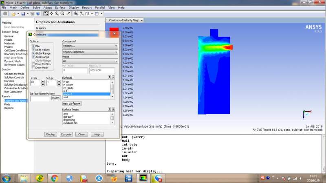Image resolution: width=326 pixels, height=183 pixels.
Task: Open the Report menu
Action: [87, 7]
